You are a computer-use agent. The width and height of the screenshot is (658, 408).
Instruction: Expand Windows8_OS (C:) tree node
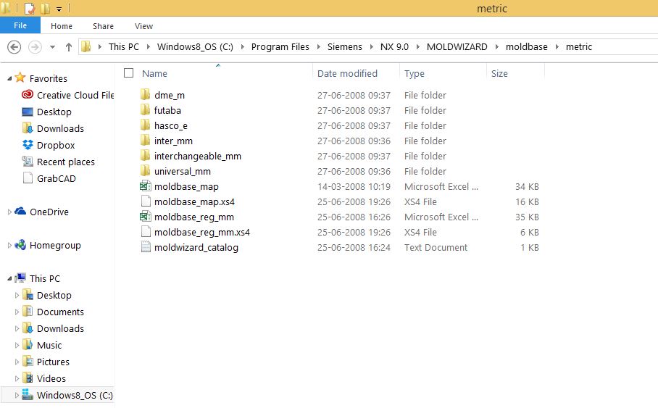17,395
